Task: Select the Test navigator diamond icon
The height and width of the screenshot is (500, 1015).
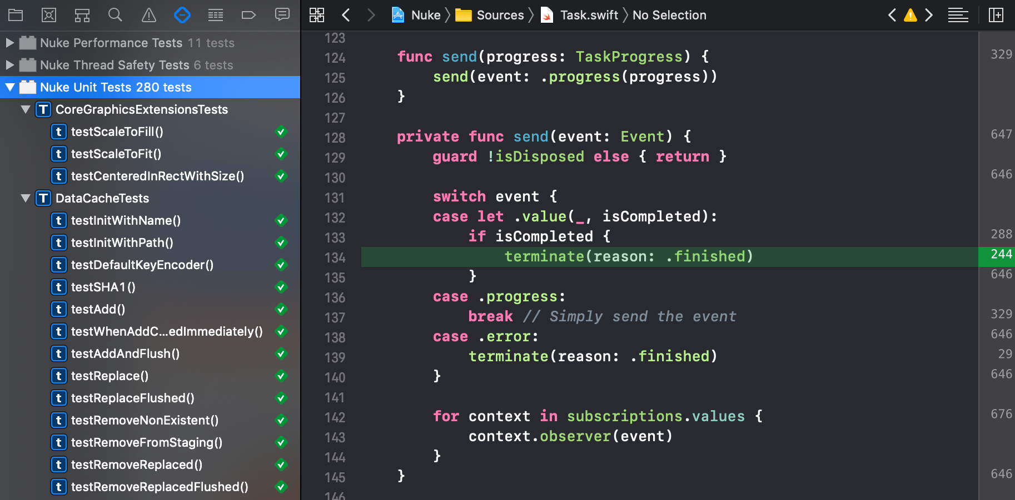Action: [x=182, y=15]
